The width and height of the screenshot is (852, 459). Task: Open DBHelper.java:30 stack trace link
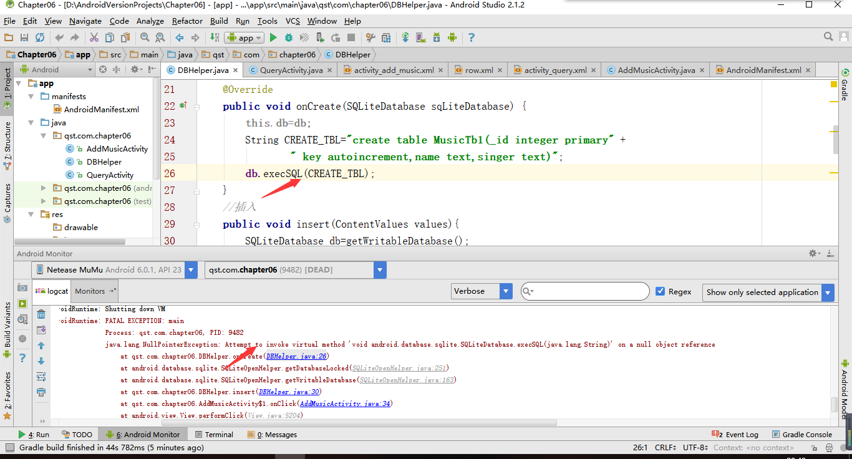(x=289, y=392)
